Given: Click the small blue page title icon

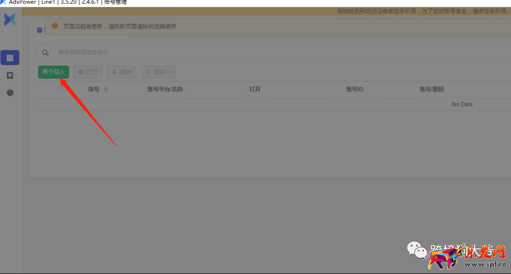Looking at the screenshot, I should [40, 30].
